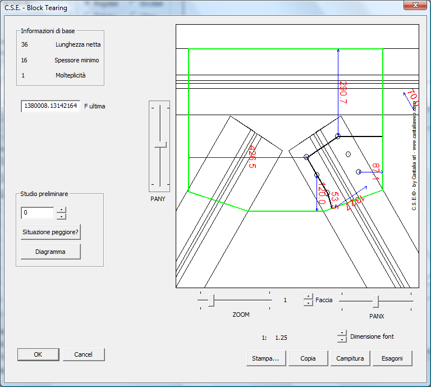Close the Block Tearing dialog
The height and width of the screenshot is (387, 431).
[415, 5]
